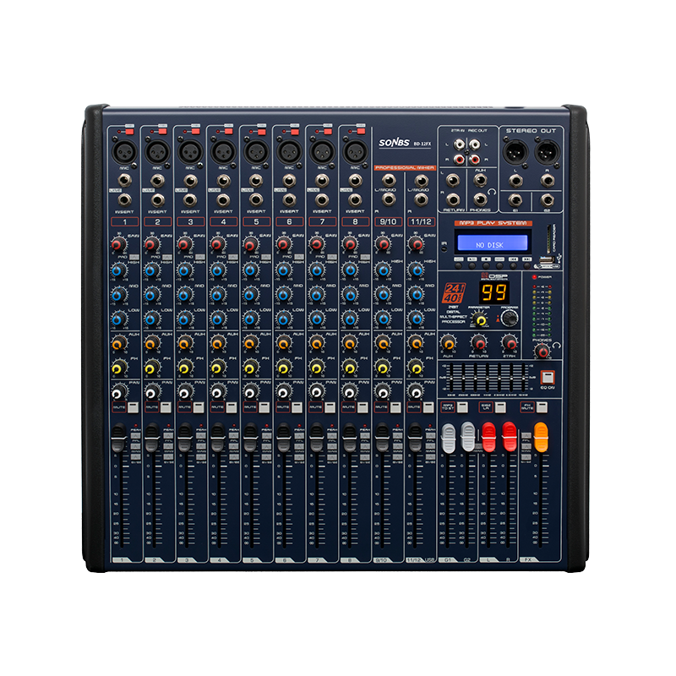Viewport: 676px width, 676px height.
Task: Toggle the EQ ON button
Action: coord(547,377)
